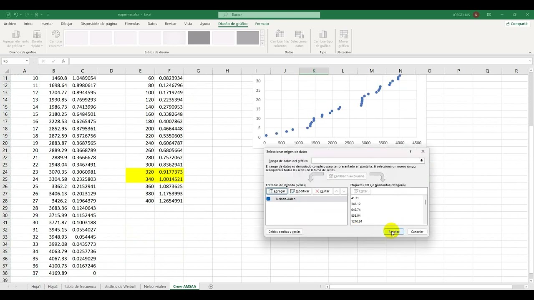Open the Cambiar colores palette
The height and width of the screenshot is (300, 534).
(x=55, y=39)
